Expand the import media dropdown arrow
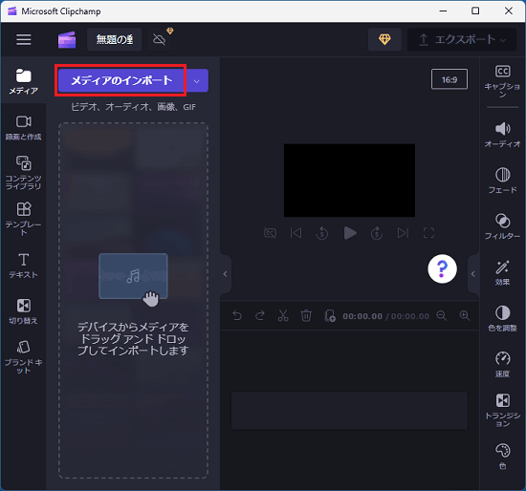Screen dimensions: 526x491 [x=197, y=81]
